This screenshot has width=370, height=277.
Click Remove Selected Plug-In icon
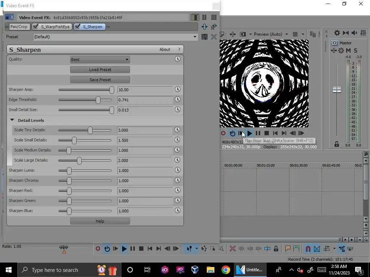point(214,27)
